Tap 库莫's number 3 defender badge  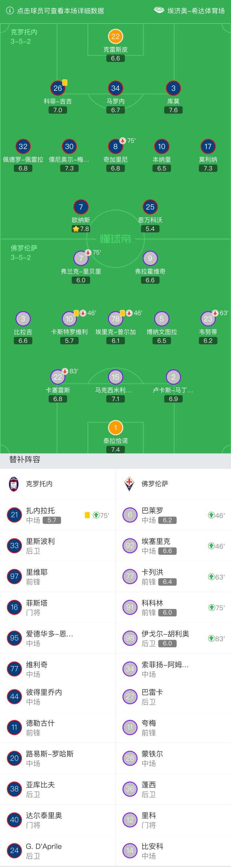pyautogui.click(x=173, y=88)
